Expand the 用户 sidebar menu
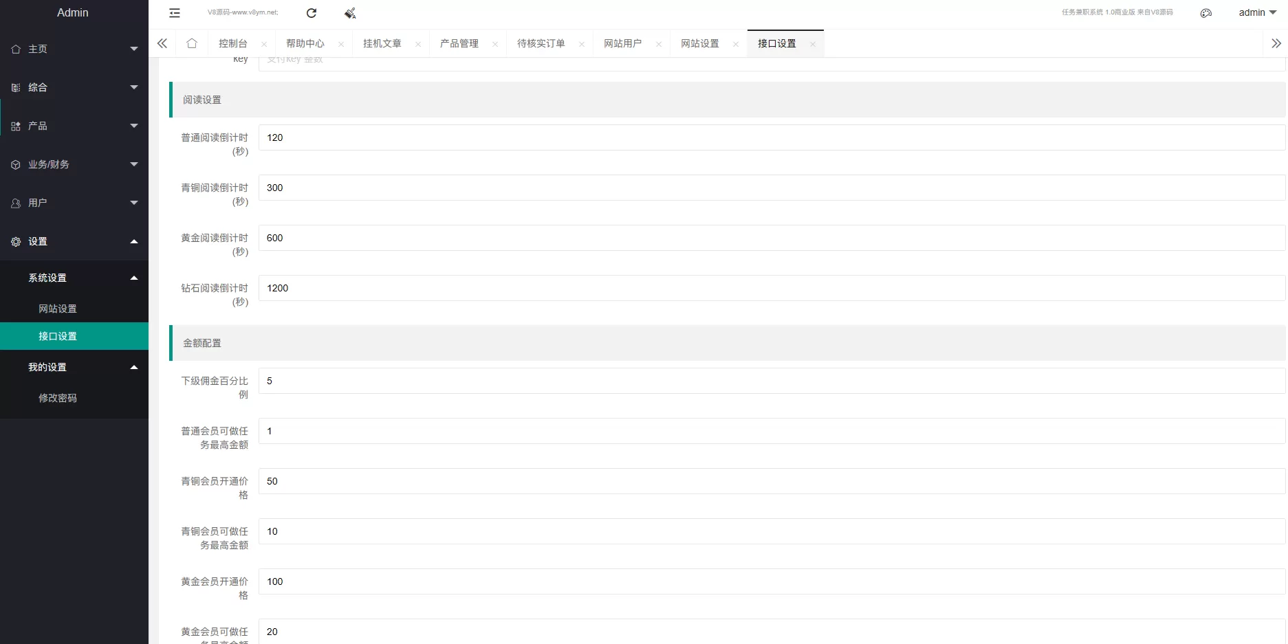The height and width of the screenshot is (644, 1288). (x=74, y=203)
